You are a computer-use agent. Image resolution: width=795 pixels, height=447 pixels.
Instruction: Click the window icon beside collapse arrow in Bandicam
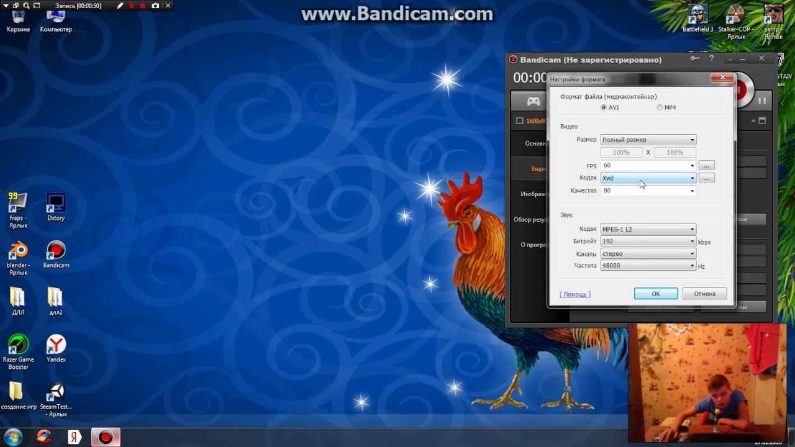pyautogui.click(x=762, y=120)
